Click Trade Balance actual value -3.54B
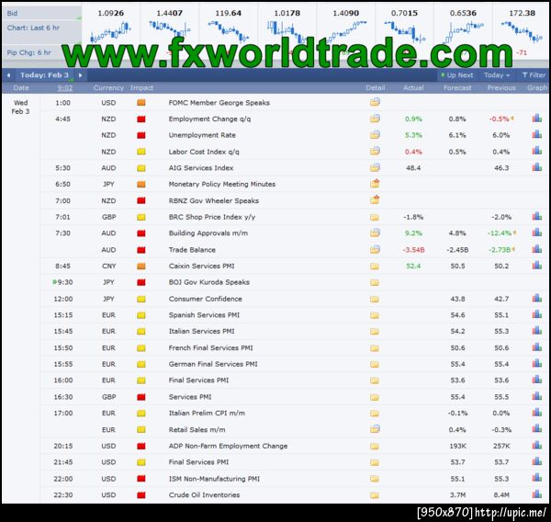This screenshot has width=551, height=522. (x=413, y=249)
